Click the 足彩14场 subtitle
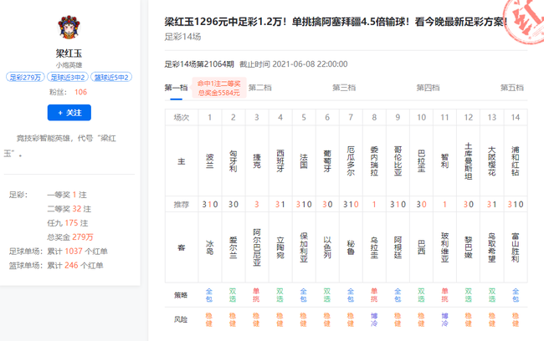The height and width of the screenshot is (341, 544). (x=182, y=37)
